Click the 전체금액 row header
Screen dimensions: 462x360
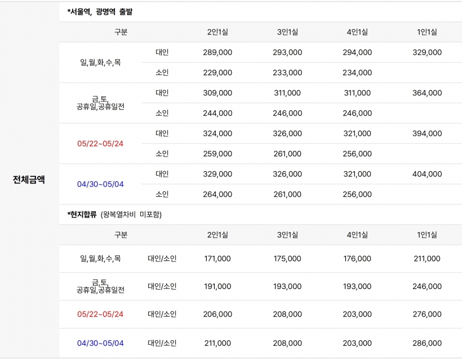coord(29,180)
